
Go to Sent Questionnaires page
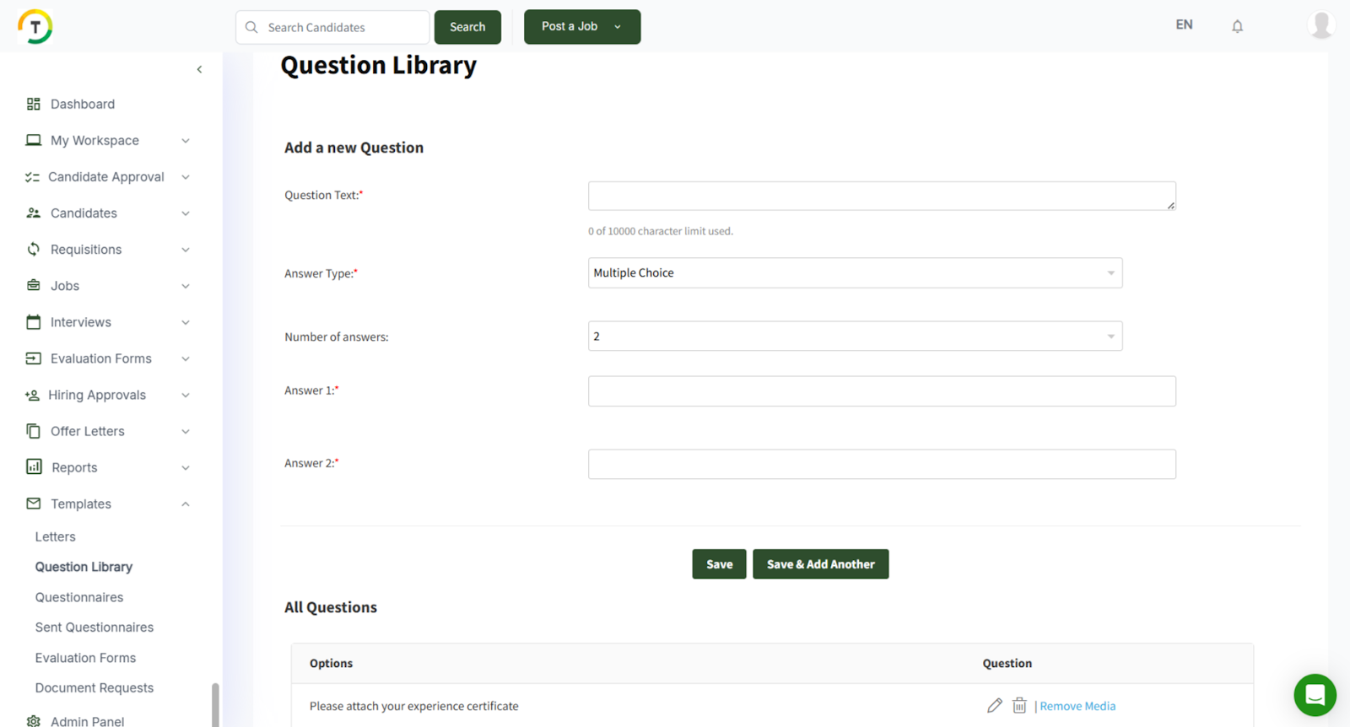pos(94,627)
